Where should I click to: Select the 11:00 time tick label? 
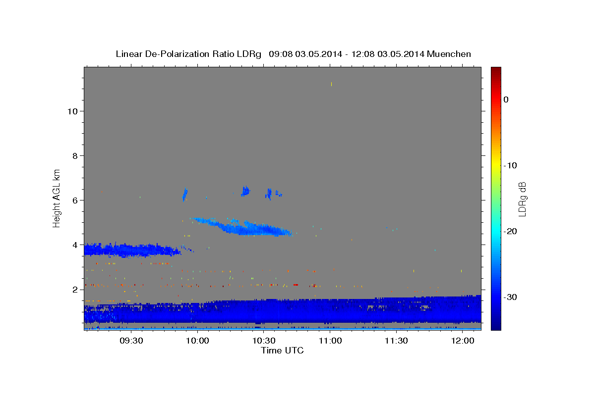point(330,341)
